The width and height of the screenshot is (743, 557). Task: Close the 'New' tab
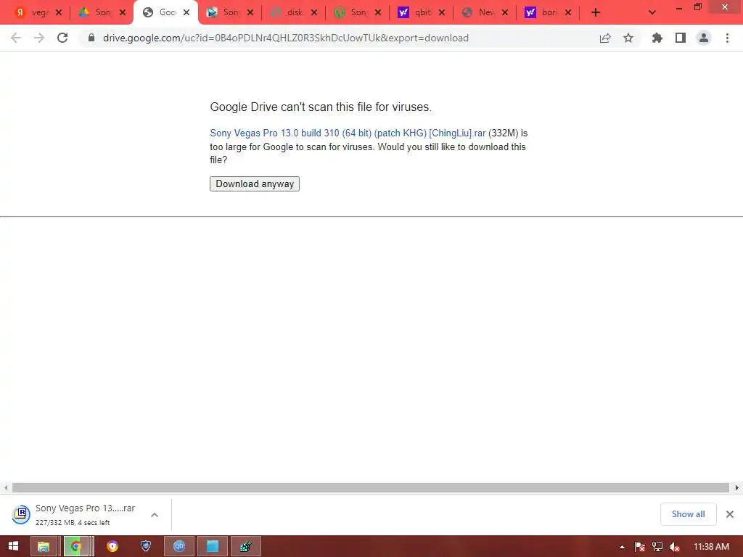(x=505, y=12)
